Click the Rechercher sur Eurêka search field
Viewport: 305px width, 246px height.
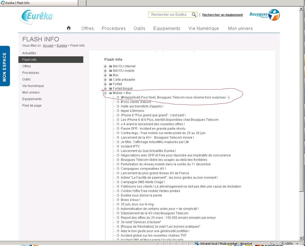click(170, 15)
